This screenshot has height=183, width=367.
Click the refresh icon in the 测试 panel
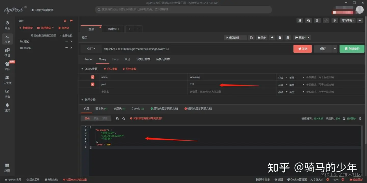tap(65, 21)
